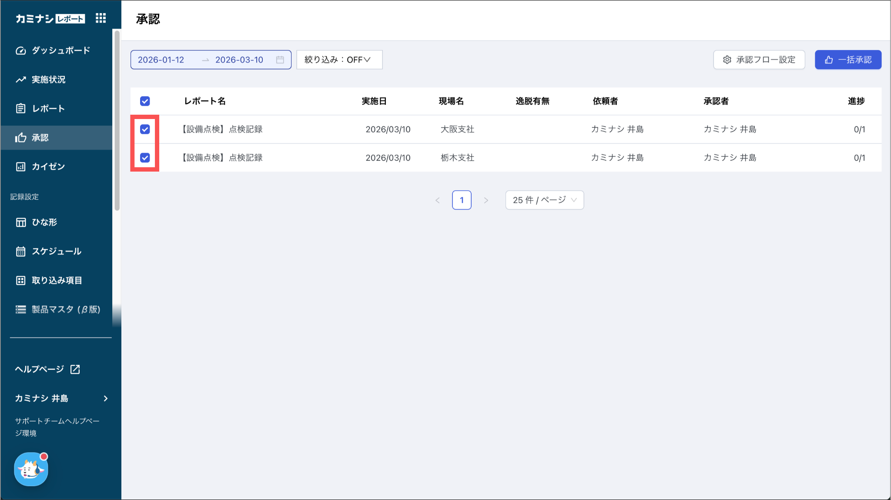Uncheck the select-all header checkbox
The image size is (891, 500).
click(145, 101)
